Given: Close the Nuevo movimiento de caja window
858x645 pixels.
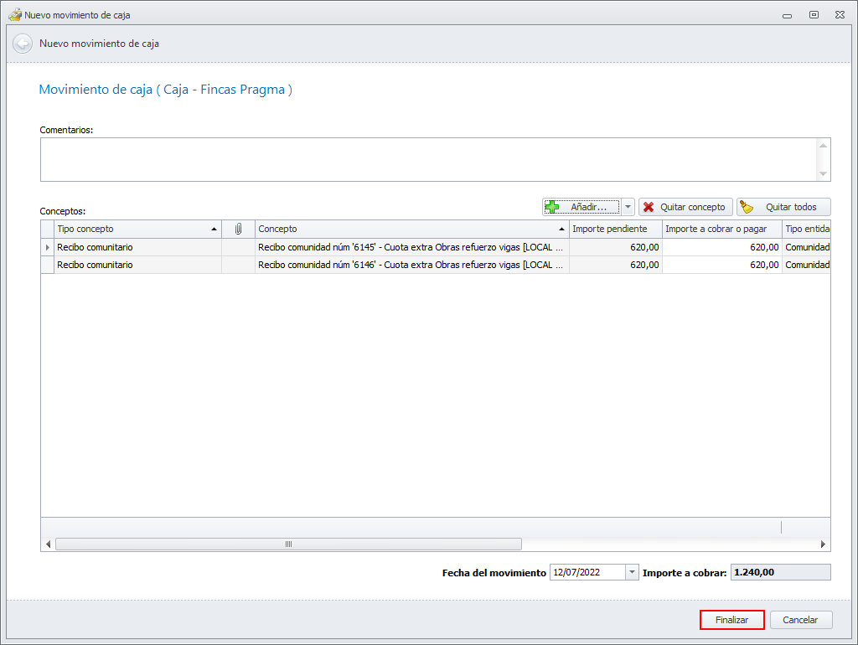Looking at the screenshot, I should pyautogui.click(x=840, y=15).
